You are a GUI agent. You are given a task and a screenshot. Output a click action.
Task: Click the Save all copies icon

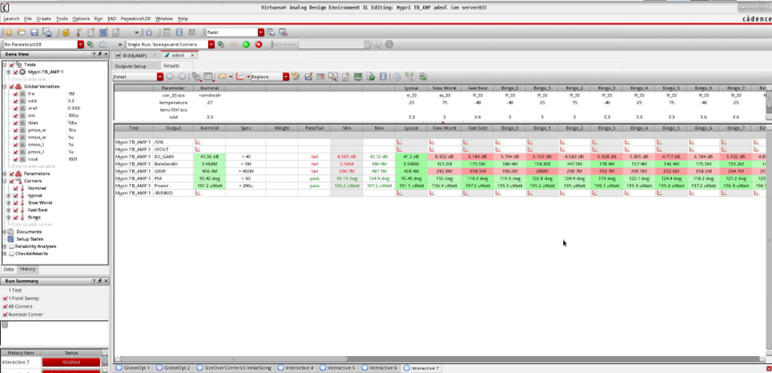point(46,32)
